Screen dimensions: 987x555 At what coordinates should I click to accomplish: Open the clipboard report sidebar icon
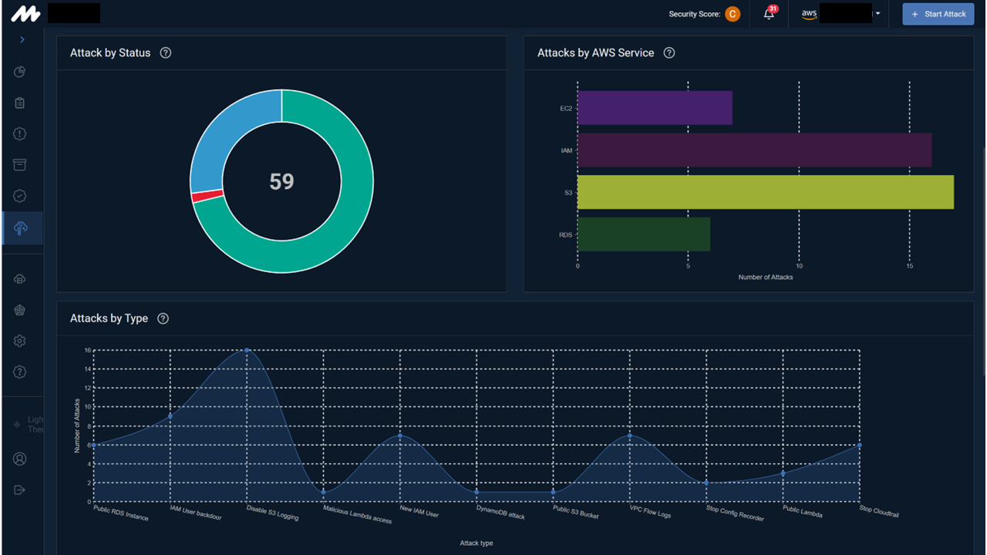tap(20, 103)
